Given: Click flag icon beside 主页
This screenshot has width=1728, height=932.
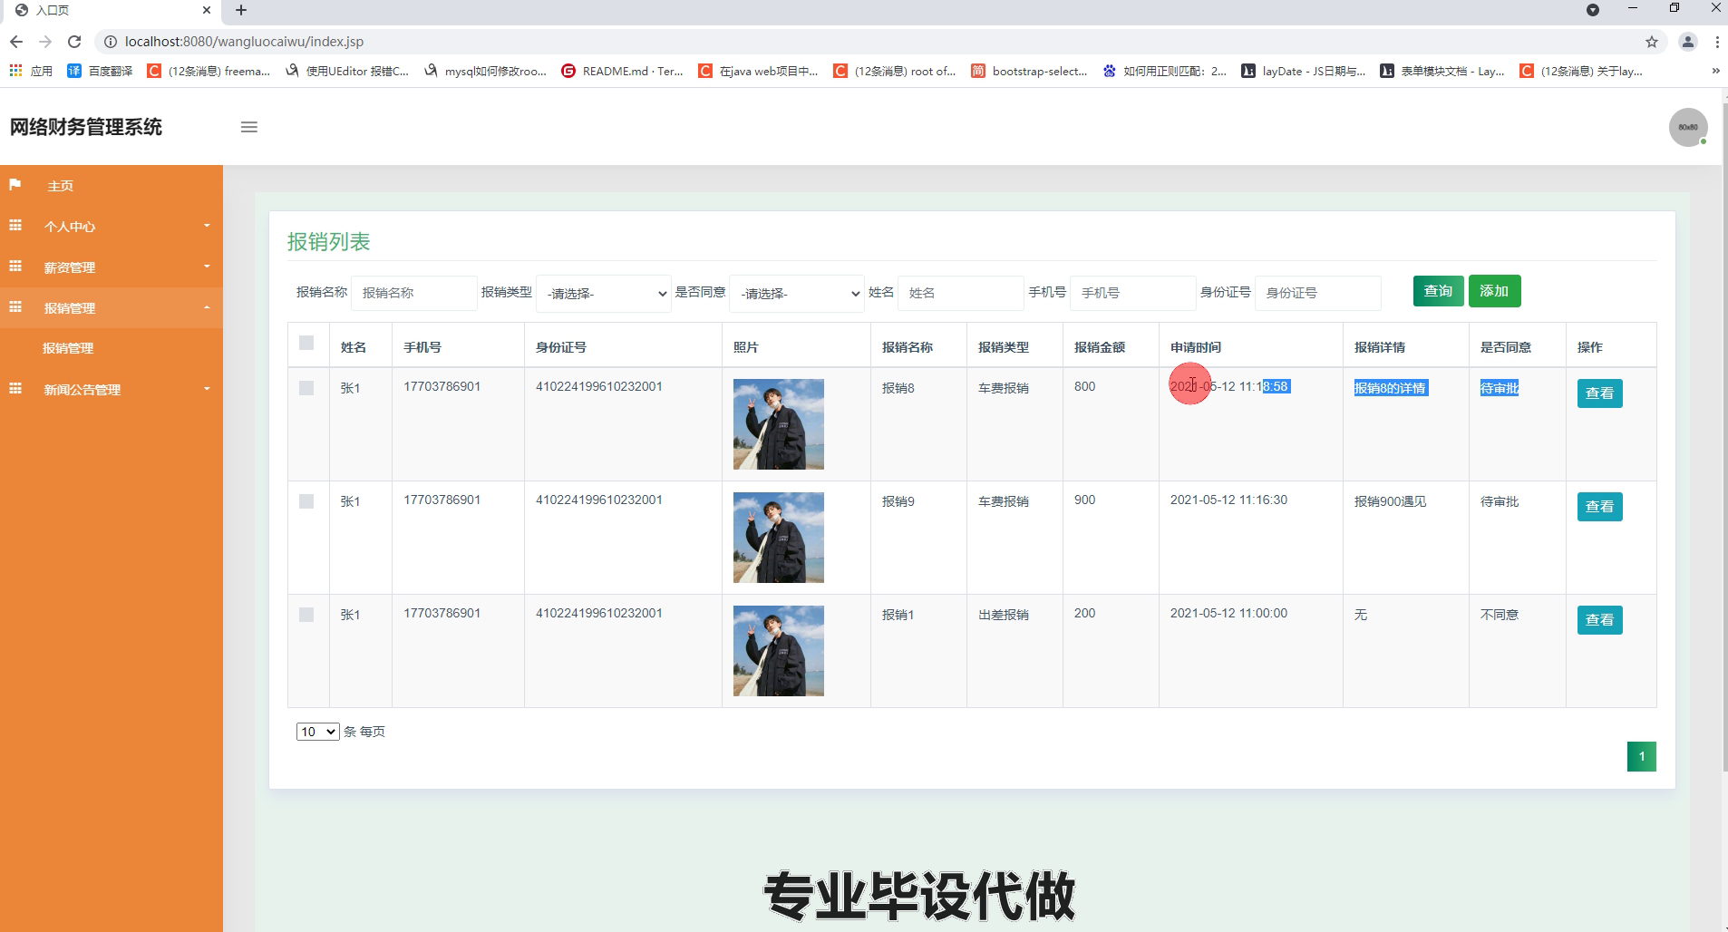Looking at the screenshot, I should pos(15,184).
